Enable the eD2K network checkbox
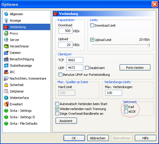The height and width of the screenshot is (144, 159). point(126,112)
